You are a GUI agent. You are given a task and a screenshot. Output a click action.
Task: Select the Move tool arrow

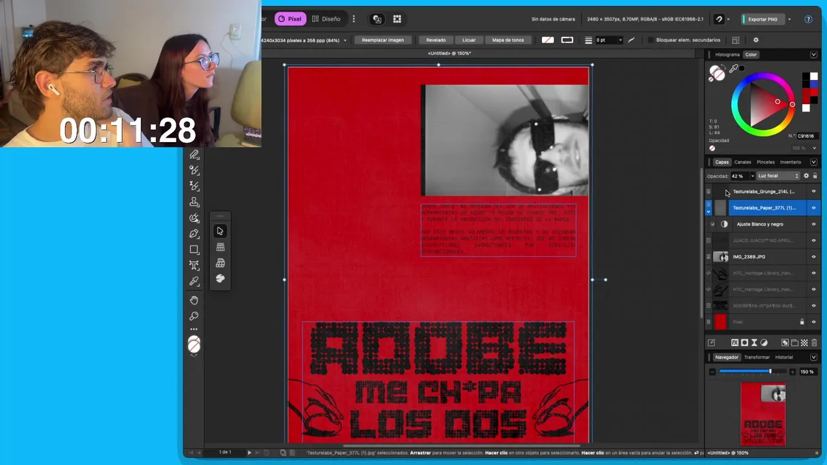click(x=220, y=231)
